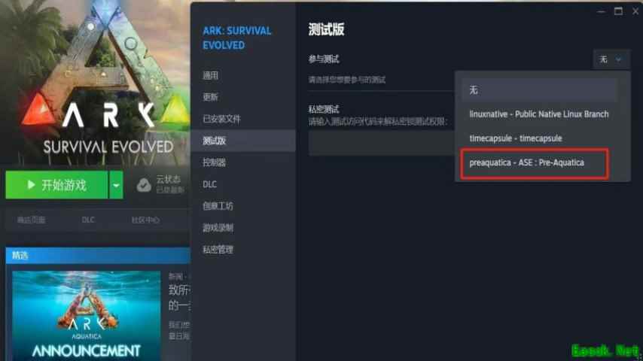
Task: Open the launch options arrow beside 开始游戏
Action: [x=116, y=185]
